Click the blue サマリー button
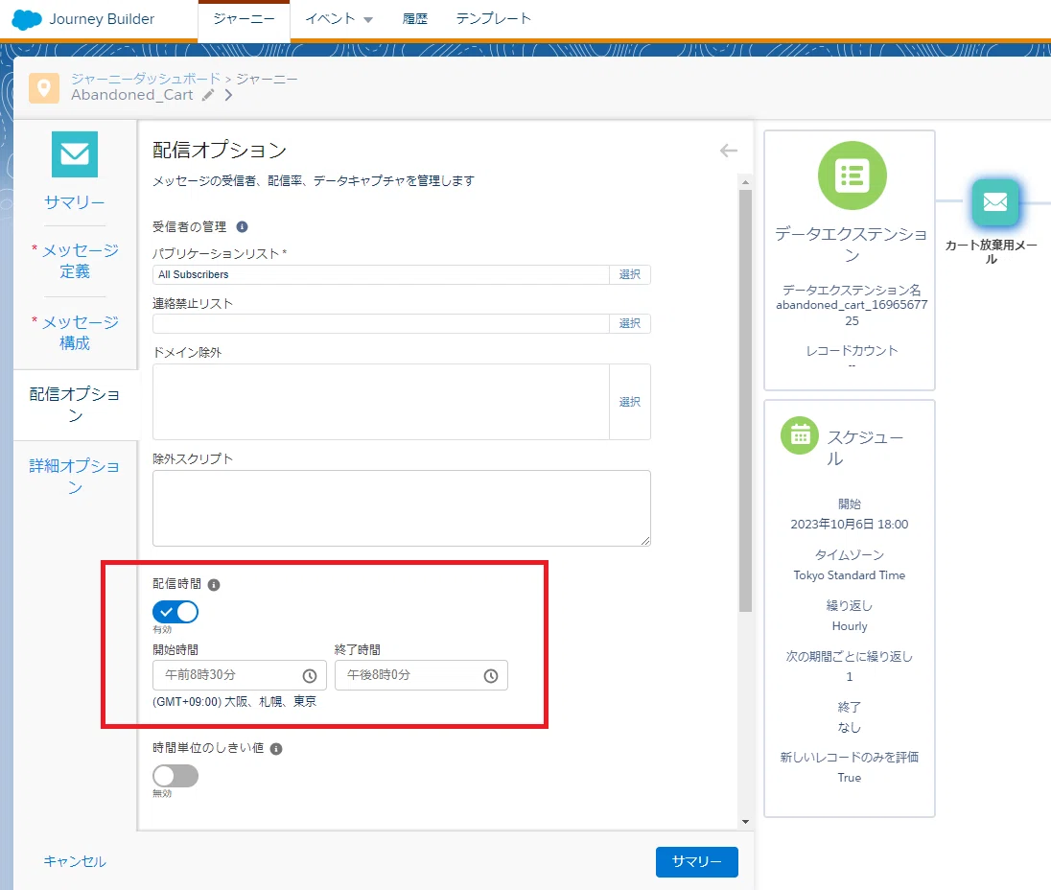The width and height of the screenshot is (1051, 890). click(x=697, y=862)
